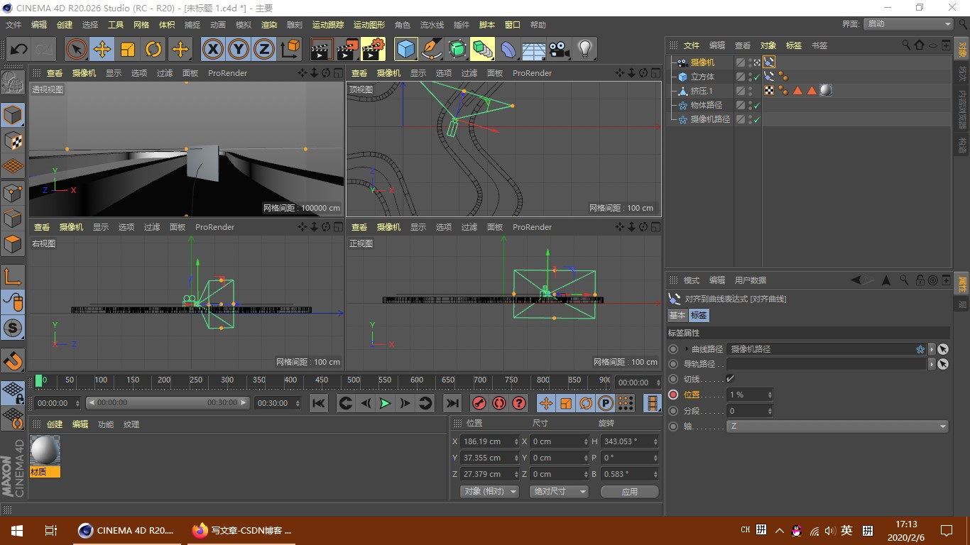
Task: Click the record keyframe key icon
Action: 479,403
